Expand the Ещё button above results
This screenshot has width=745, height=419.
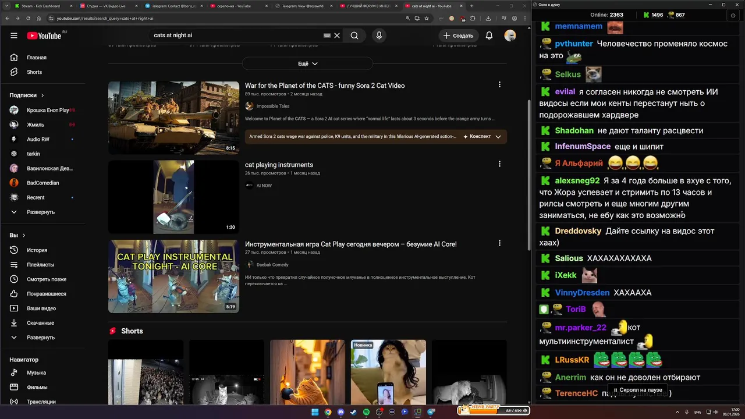tap(307, 63)
